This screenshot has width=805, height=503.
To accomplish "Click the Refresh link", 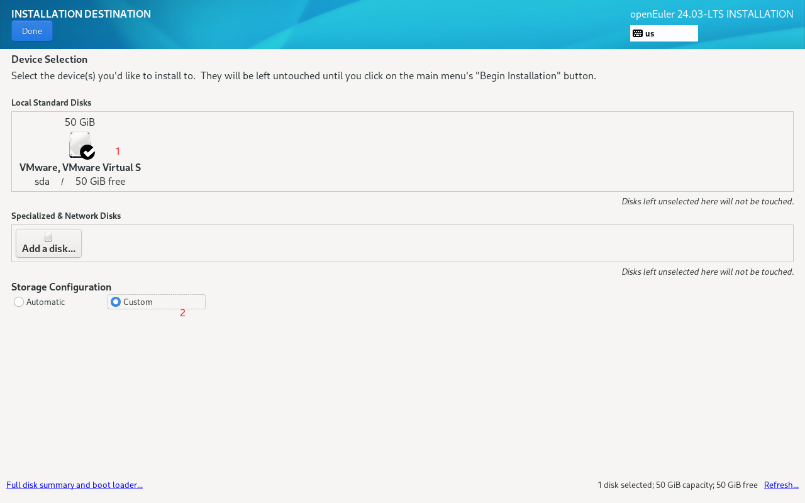I will 781,485.
